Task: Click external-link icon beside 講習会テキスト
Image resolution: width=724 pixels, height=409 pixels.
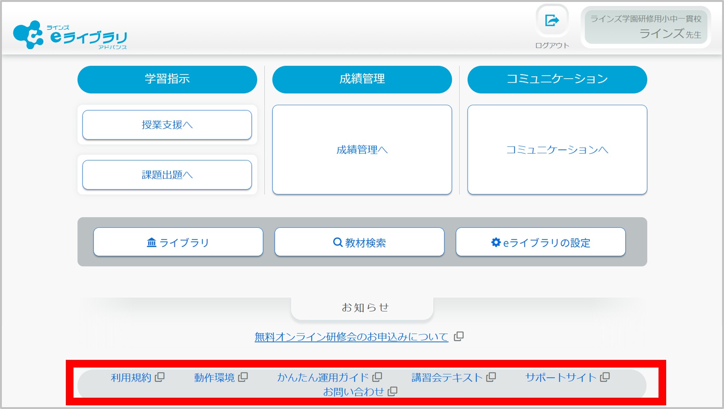Action: tap(491, 377)
